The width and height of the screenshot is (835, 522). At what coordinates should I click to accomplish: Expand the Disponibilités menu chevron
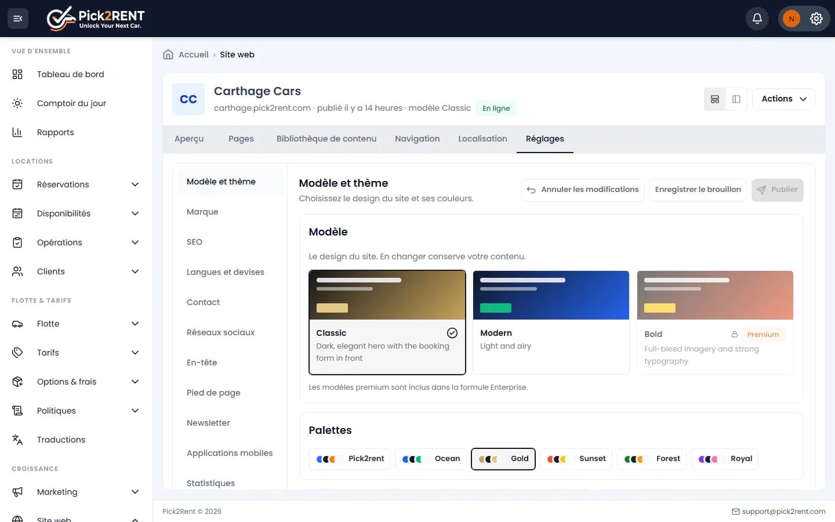click(135, 213)
